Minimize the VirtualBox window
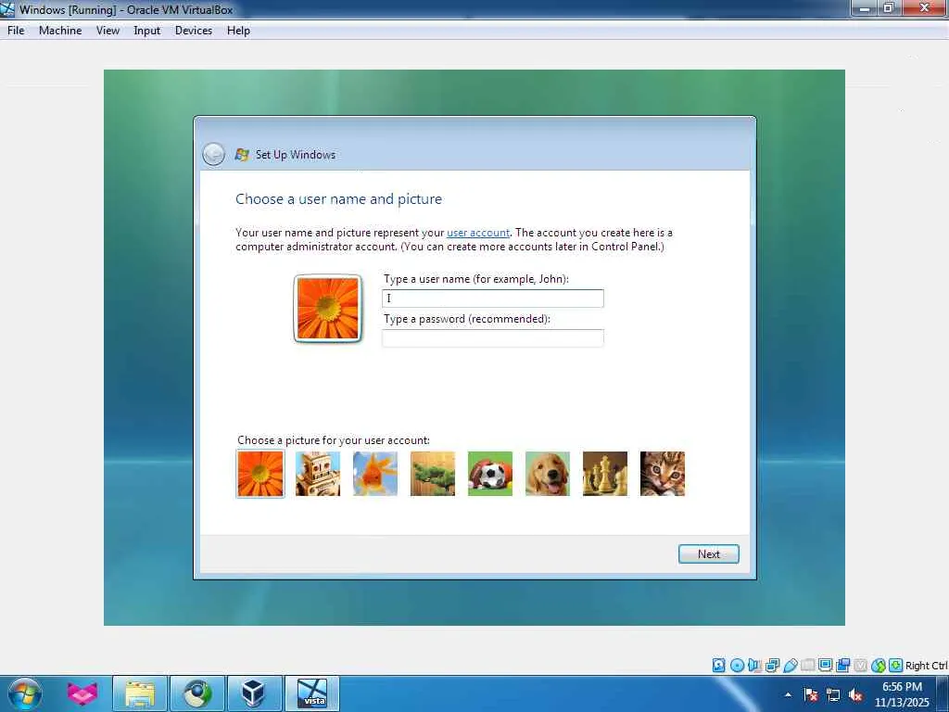Image resolution: width=949 pixels, height=712 pixels. pos(866,7)
